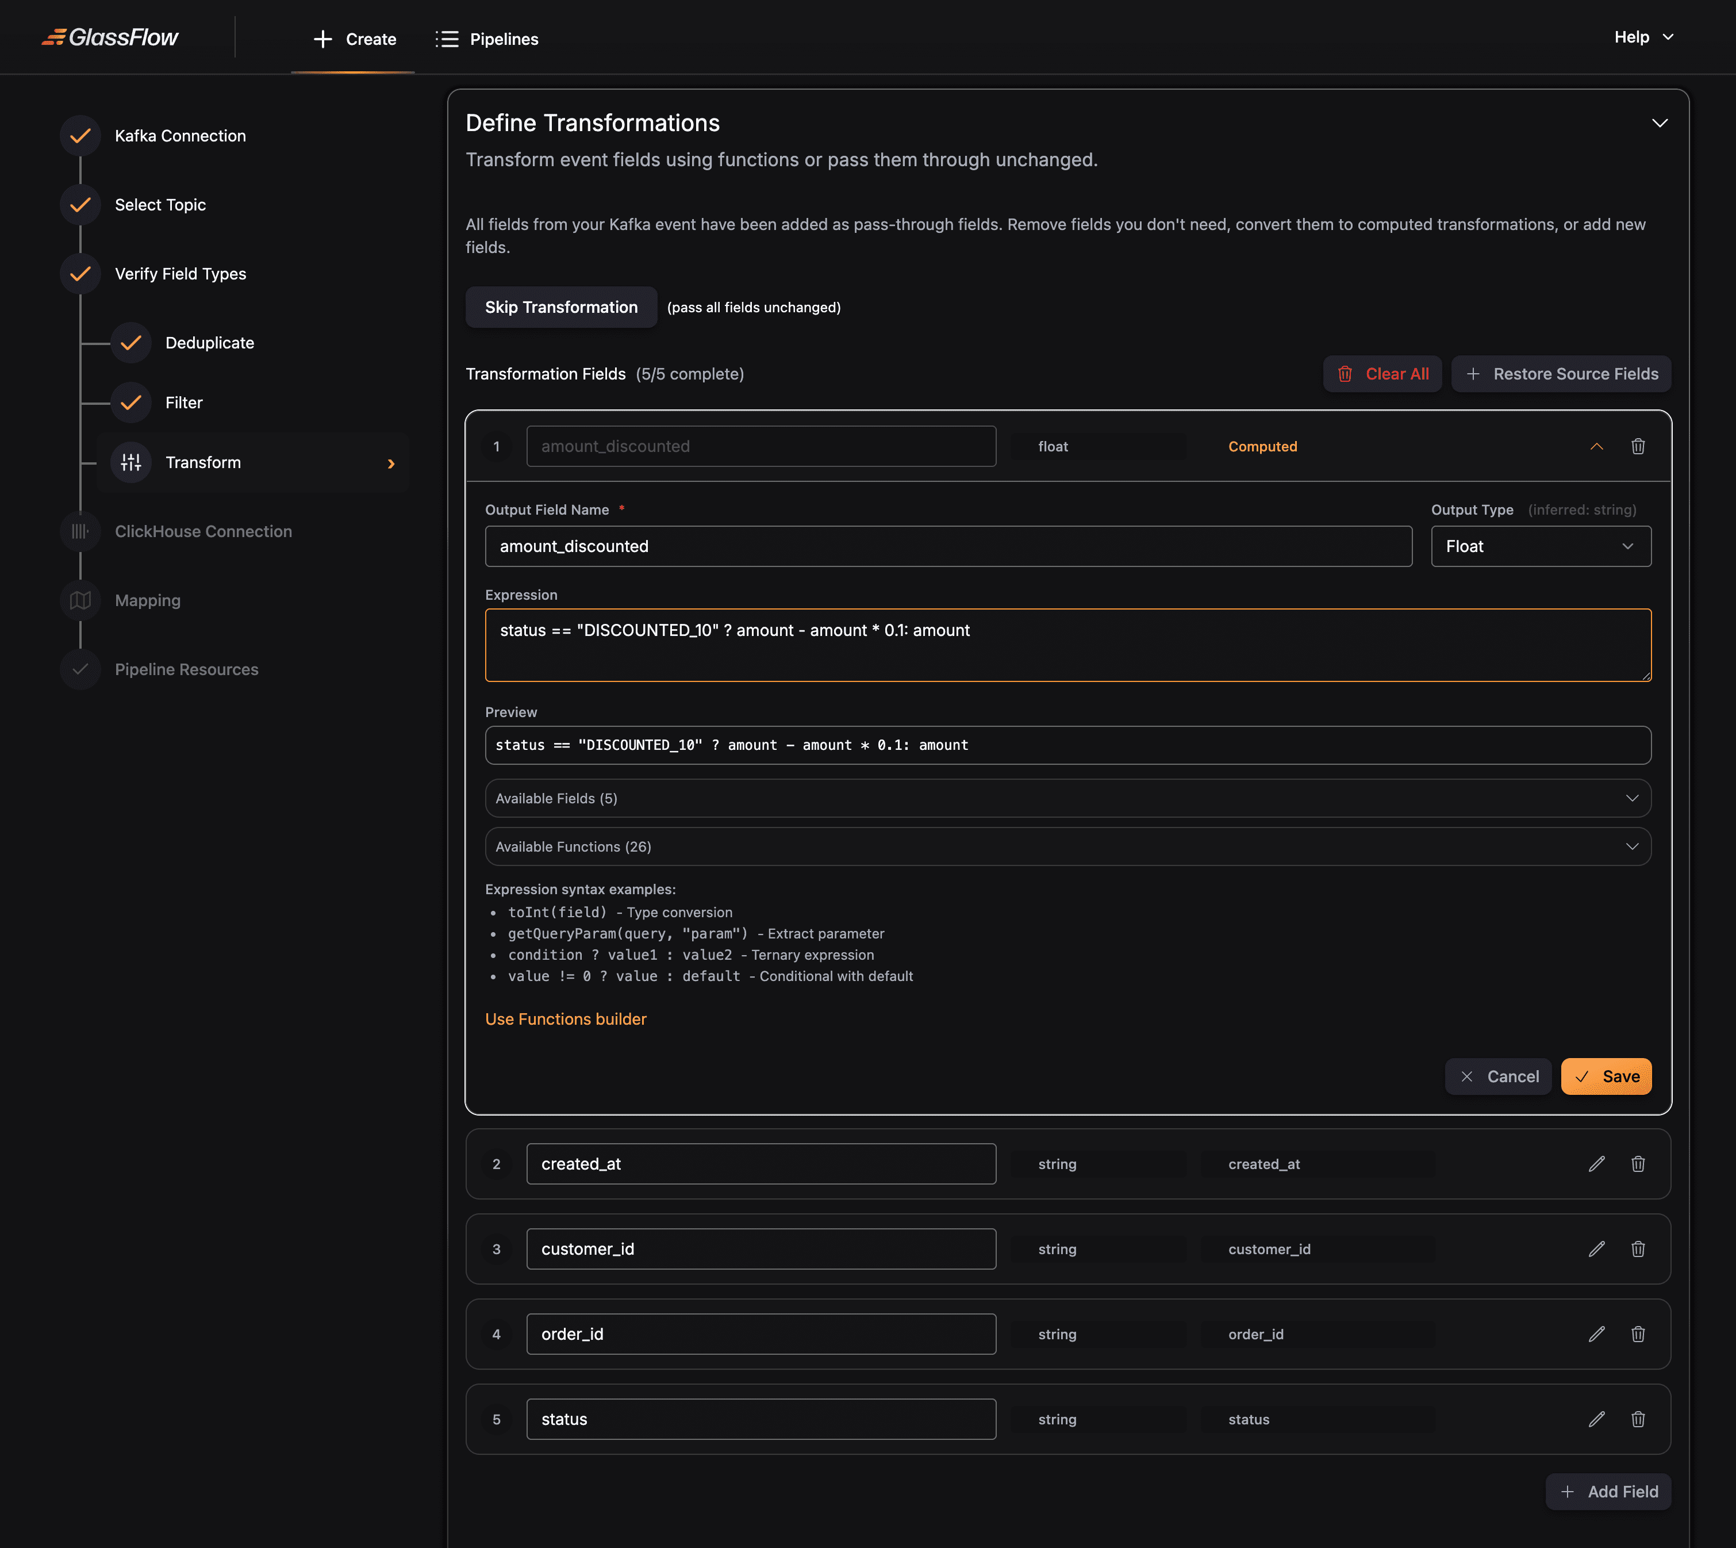Click inside the Expression text area
The height and width of the screenshot is (1548, 1736).
(x=1067, y=645)
